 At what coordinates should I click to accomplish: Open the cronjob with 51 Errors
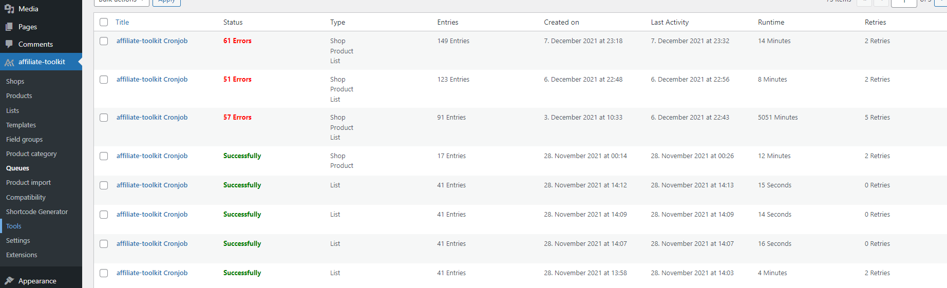pyautogui.click(x=152, y=79)
